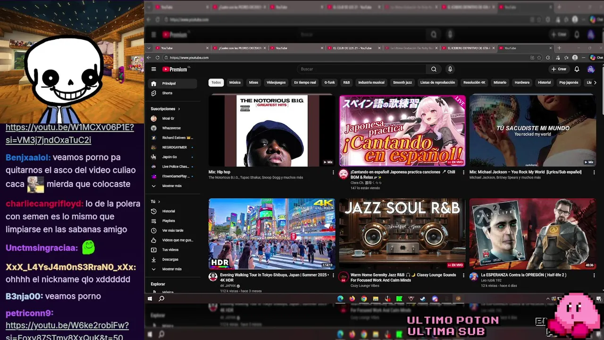
Task: Launch Google Chrome from taskbar
Action: 364,298
